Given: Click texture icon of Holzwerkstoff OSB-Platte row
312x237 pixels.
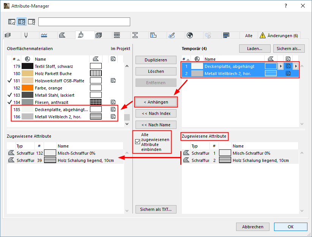Looking at the screenshot, I should 113,80.
